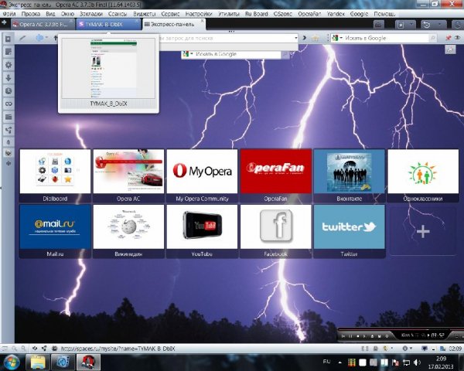
Task: Open the Opera AC speed dial
Action: 128,175
